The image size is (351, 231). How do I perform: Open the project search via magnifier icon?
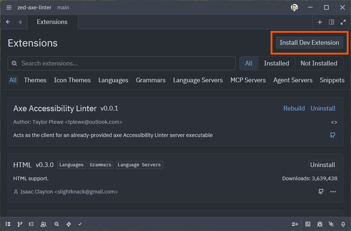click(x=57, y=224)
